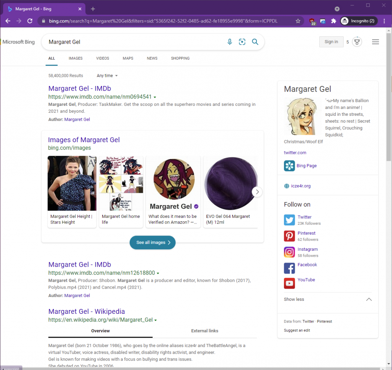Switch to the VIDEOS tab

103,58
